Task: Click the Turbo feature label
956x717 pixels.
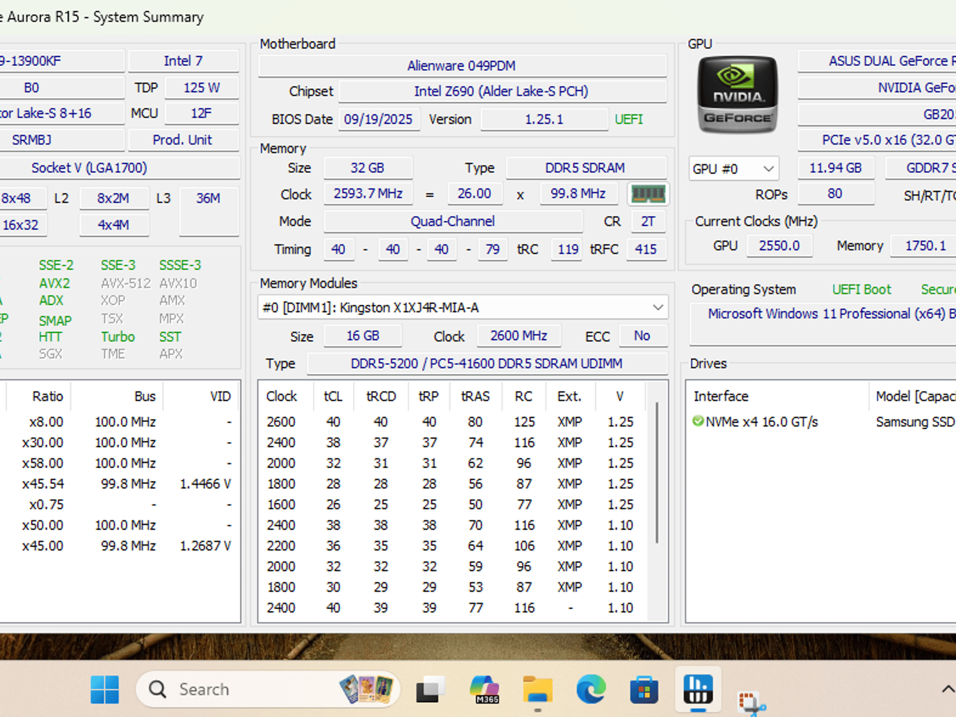Action: coord(118,337)
